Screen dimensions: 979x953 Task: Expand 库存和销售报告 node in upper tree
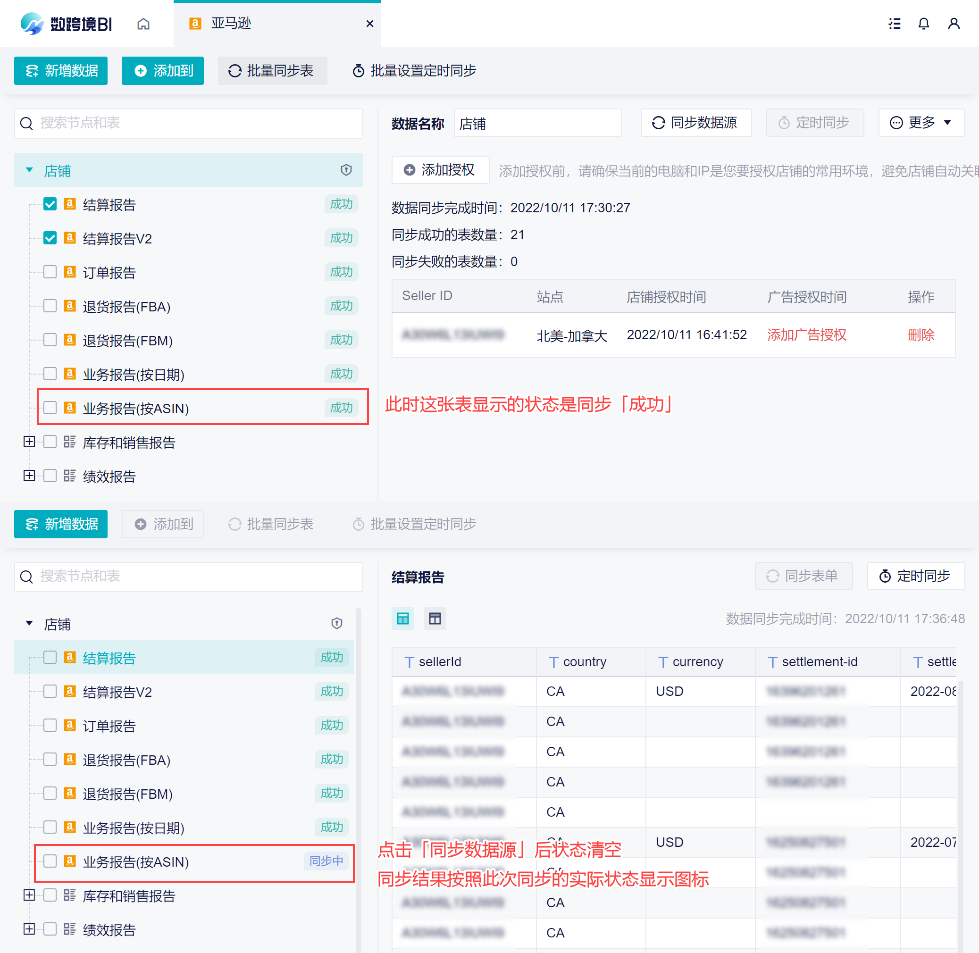click(x=29, y=442)
